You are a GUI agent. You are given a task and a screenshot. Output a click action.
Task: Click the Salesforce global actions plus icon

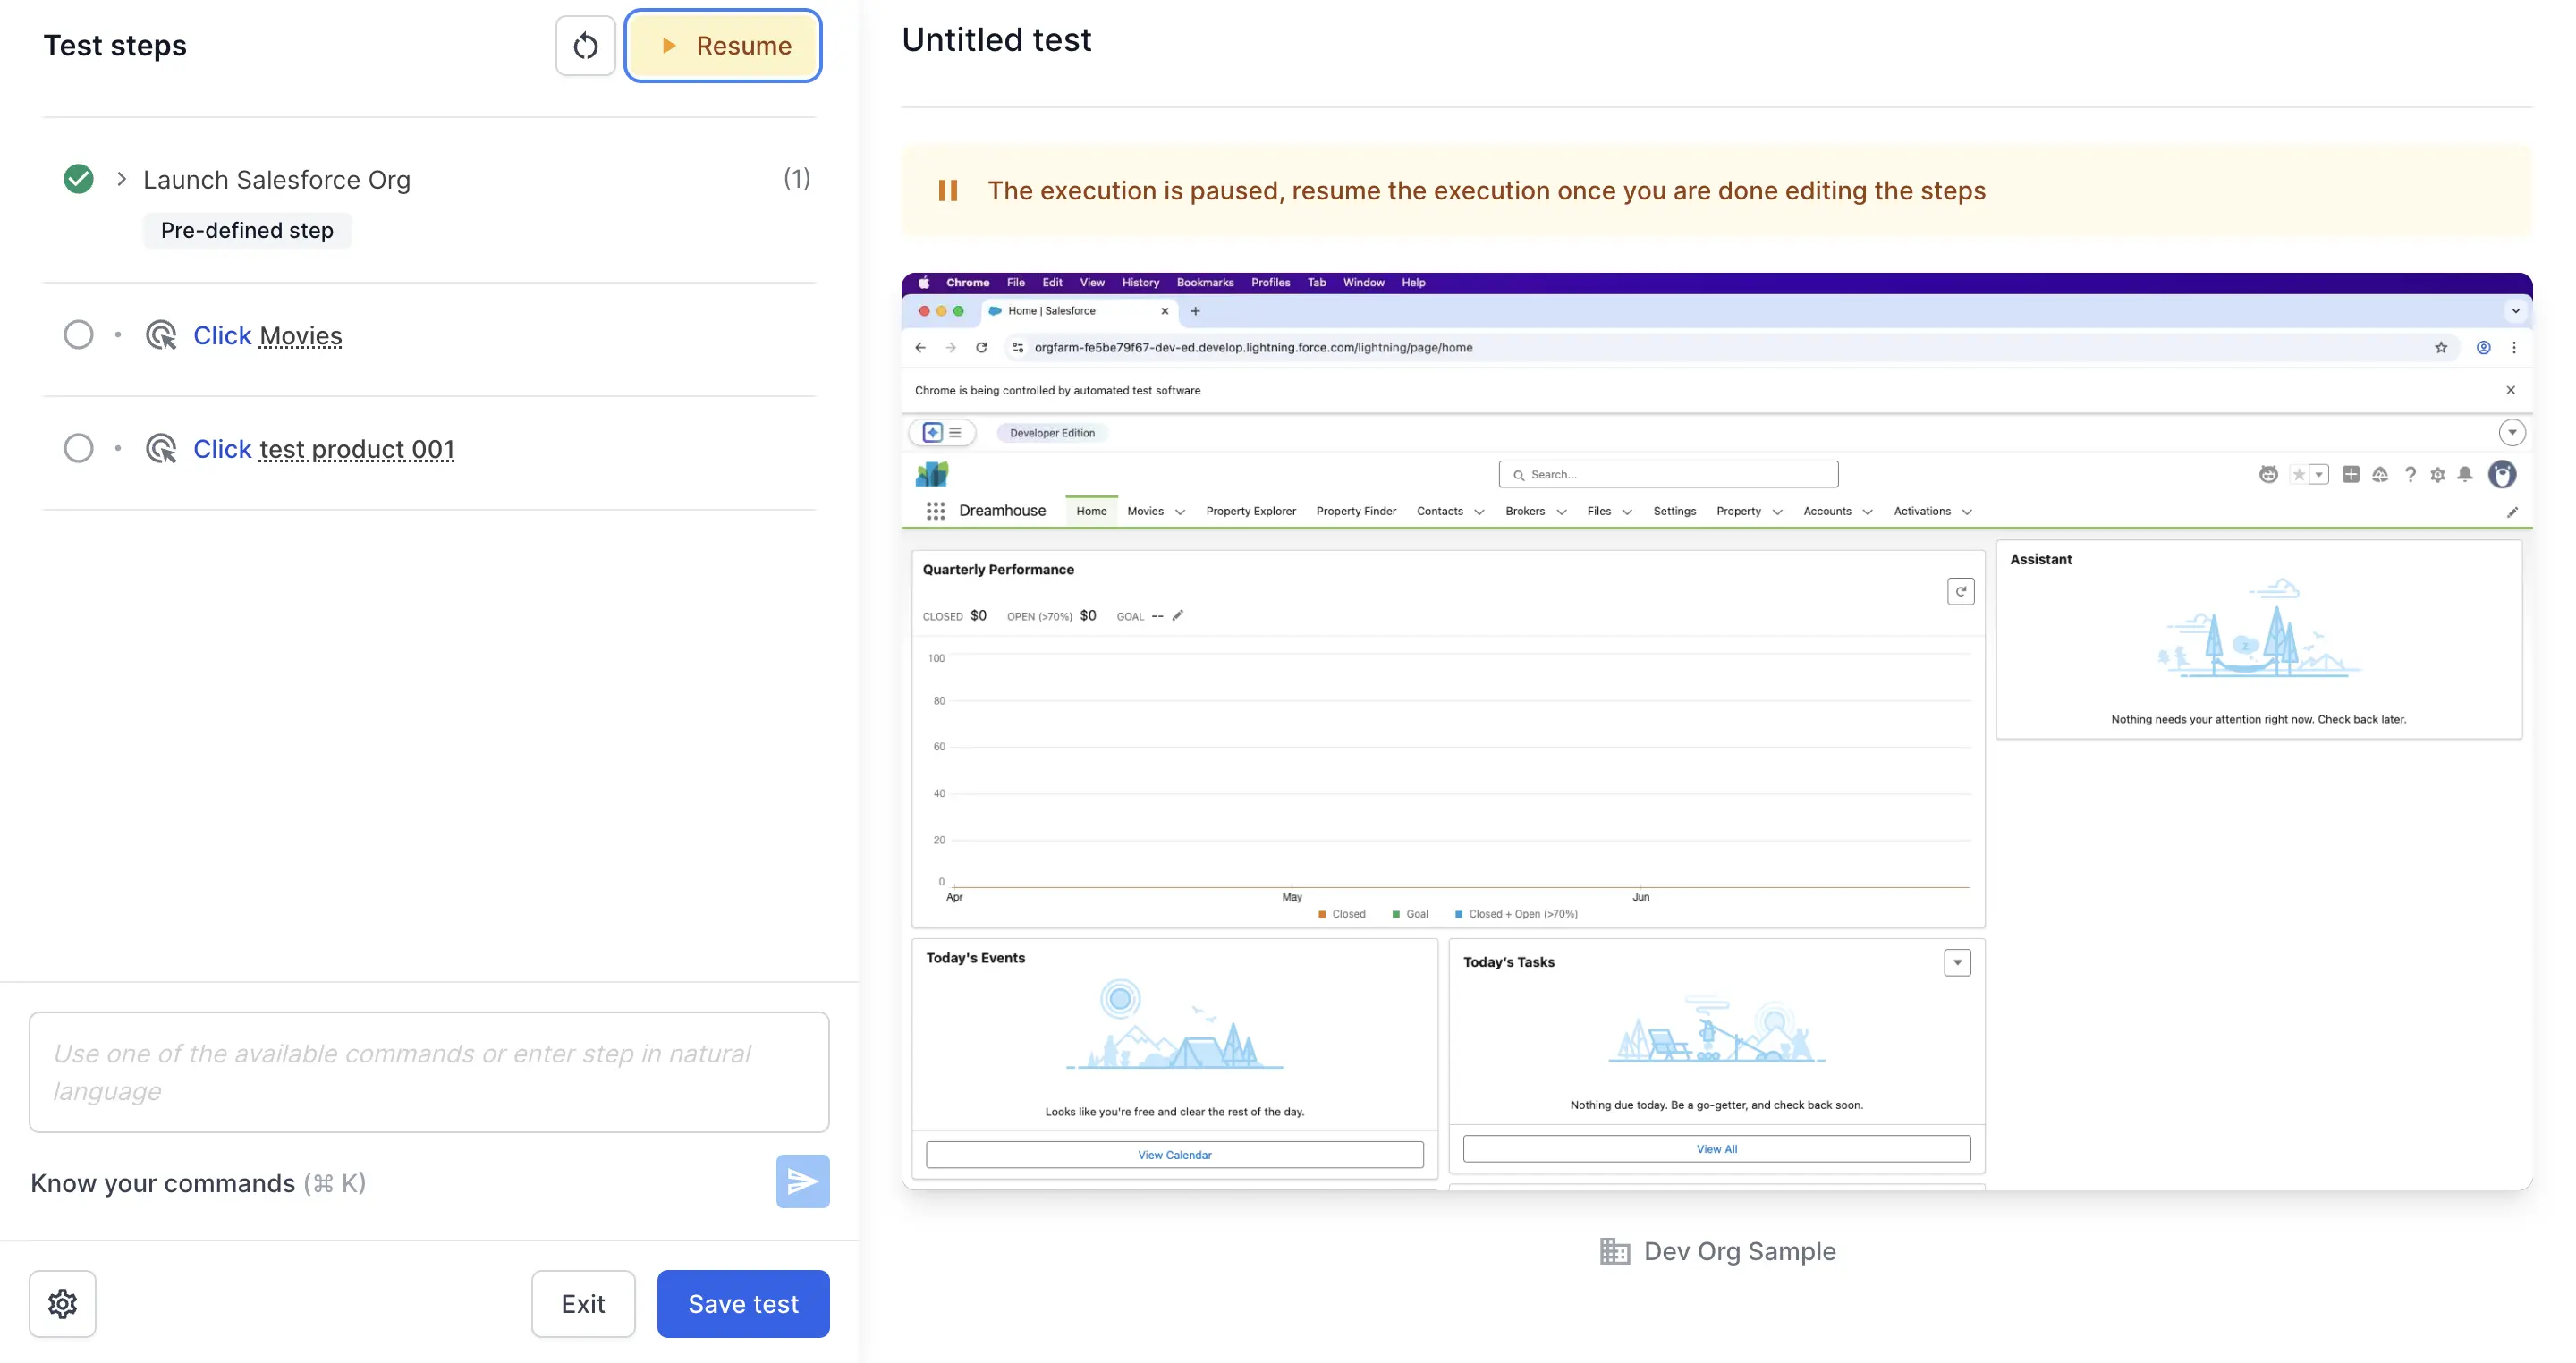pos(2351,474)
